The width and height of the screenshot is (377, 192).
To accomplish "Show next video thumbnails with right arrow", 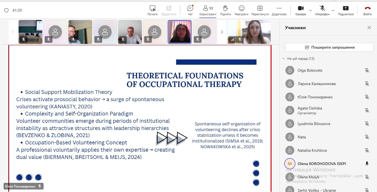I will click(222, 32).
